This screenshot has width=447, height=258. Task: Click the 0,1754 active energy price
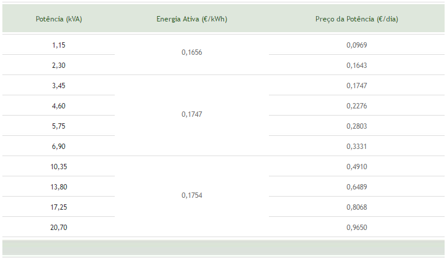point(192,195)
